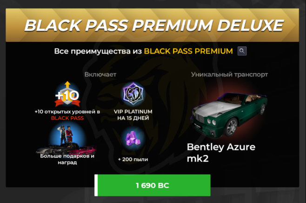
Task: Click the '+ 200 пыли' caption
Action: (x=133, y=159)
